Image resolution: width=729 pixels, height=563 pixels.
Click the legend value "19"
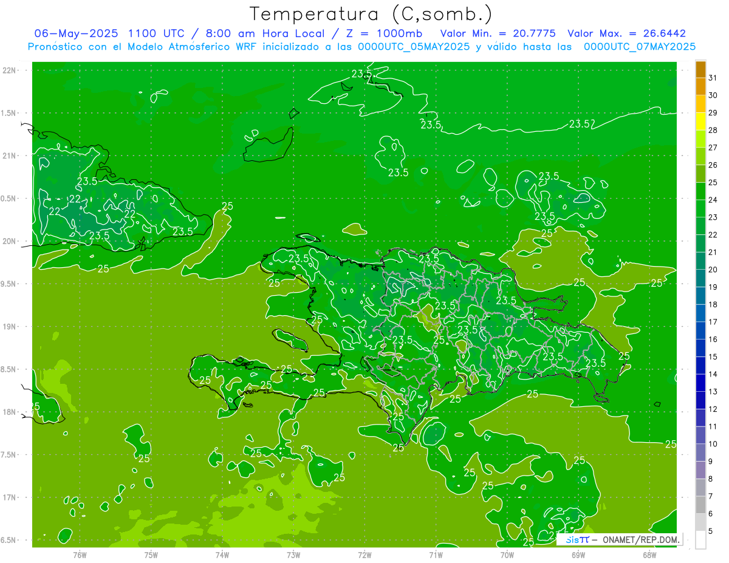[x=713, y=287]
